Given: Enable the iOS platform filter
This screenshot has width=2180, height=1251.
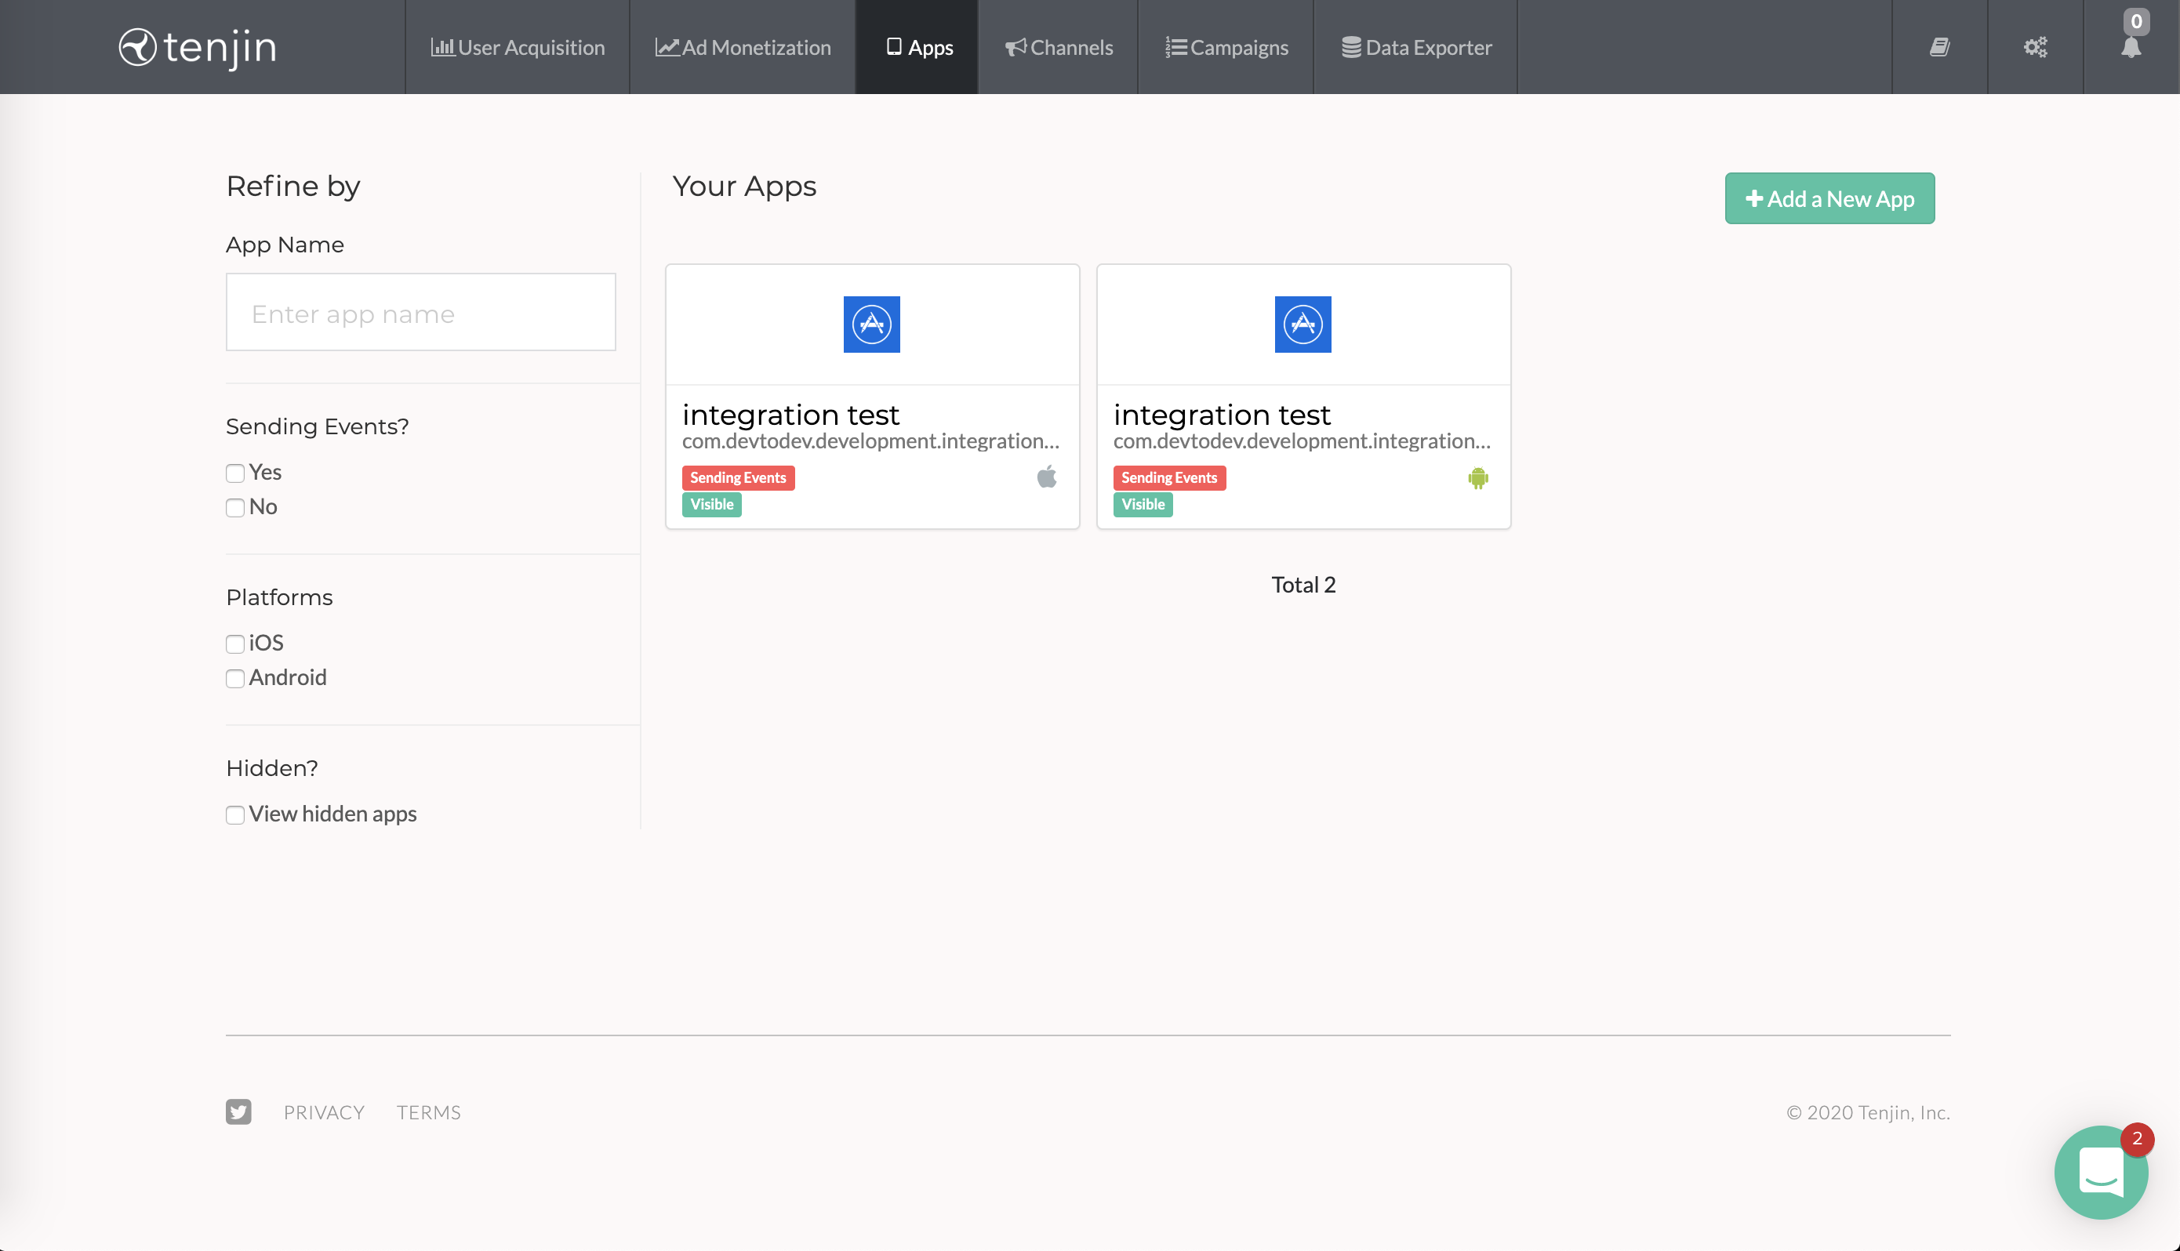Looking at the screenshot, I should pyautogui.click(x=234, y=644).
